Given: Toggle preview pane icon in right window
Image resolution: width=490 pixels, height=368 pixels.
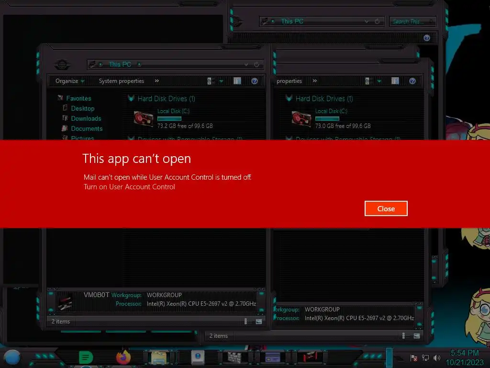Looking at the screenshot, I should click(x=395, y=81).
